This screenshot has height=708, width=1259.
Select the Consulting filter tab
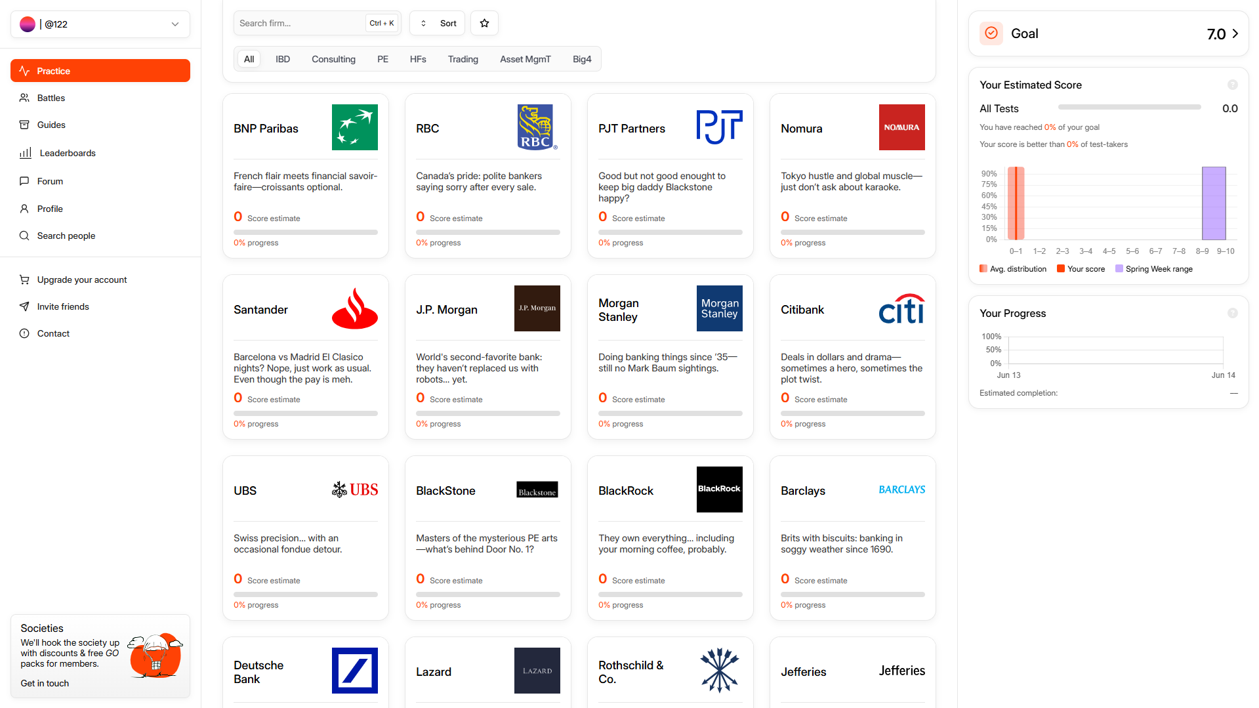[333, 59]
